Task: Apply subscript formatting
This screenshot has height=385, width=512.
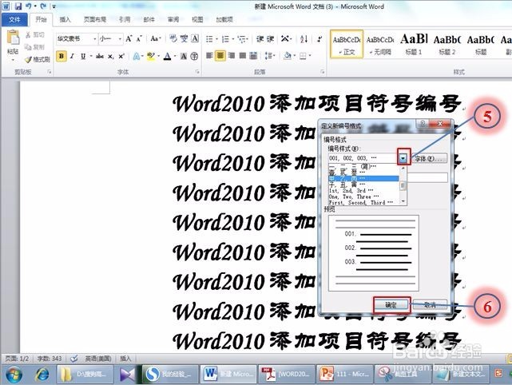Action: [x=111, y=56]
